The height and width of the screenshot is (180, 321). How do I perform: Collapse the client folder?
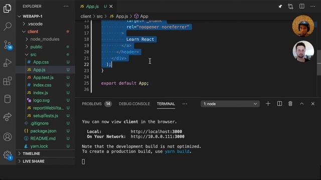coord(33,31)
